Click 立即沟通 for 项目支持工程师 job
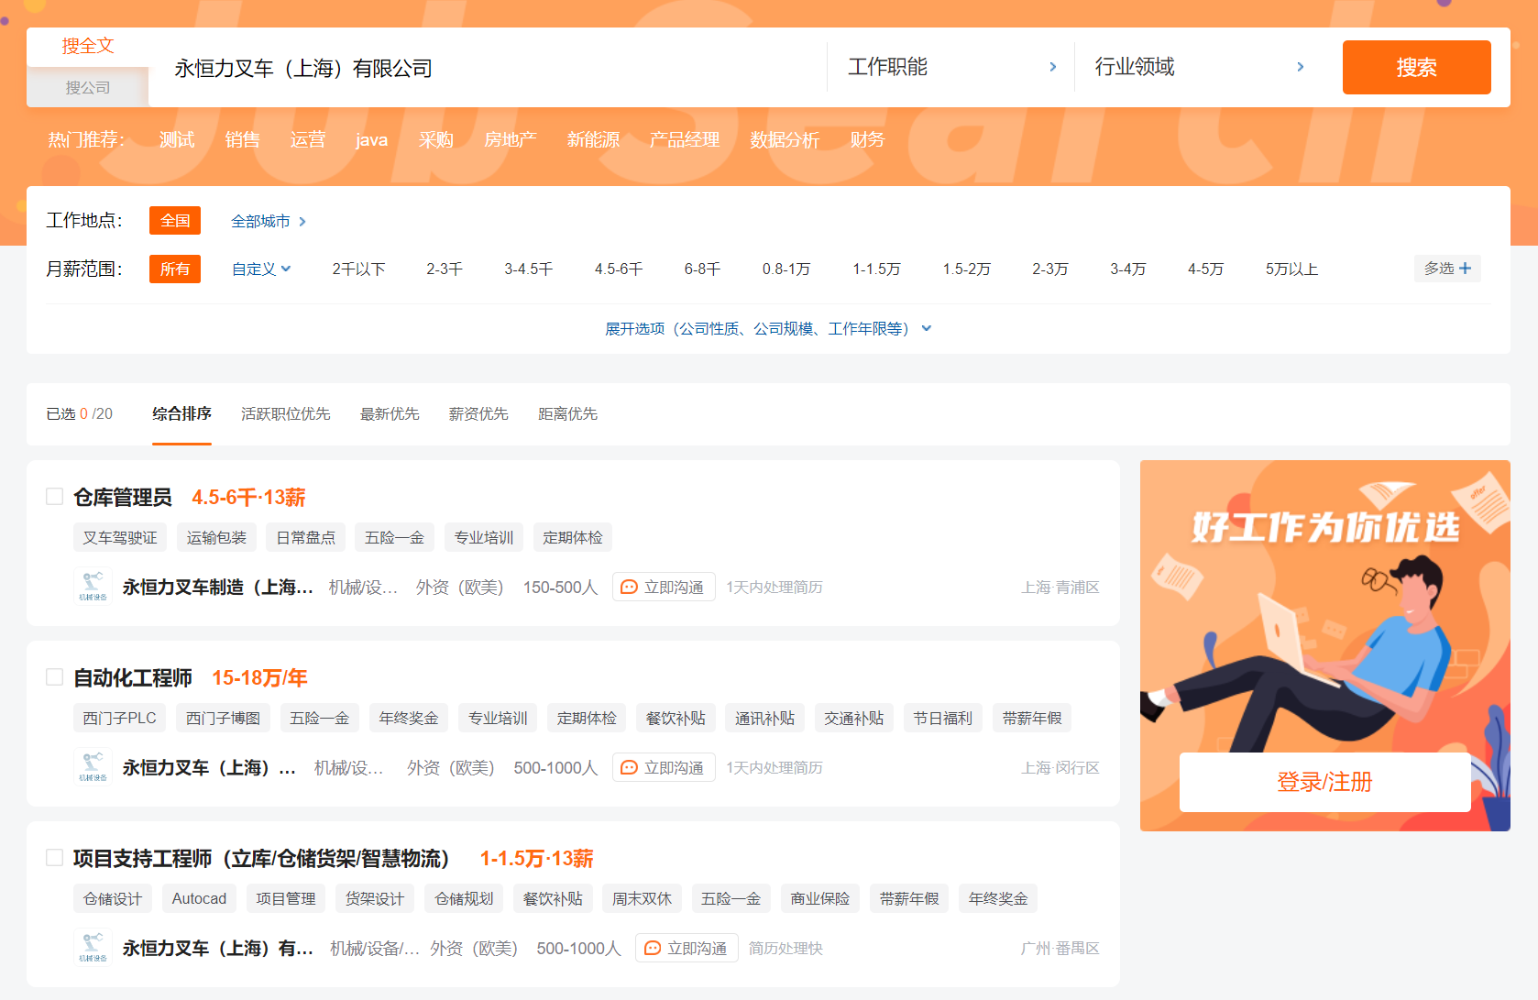Screen dimensions: 1538x1000 (687, 949)
